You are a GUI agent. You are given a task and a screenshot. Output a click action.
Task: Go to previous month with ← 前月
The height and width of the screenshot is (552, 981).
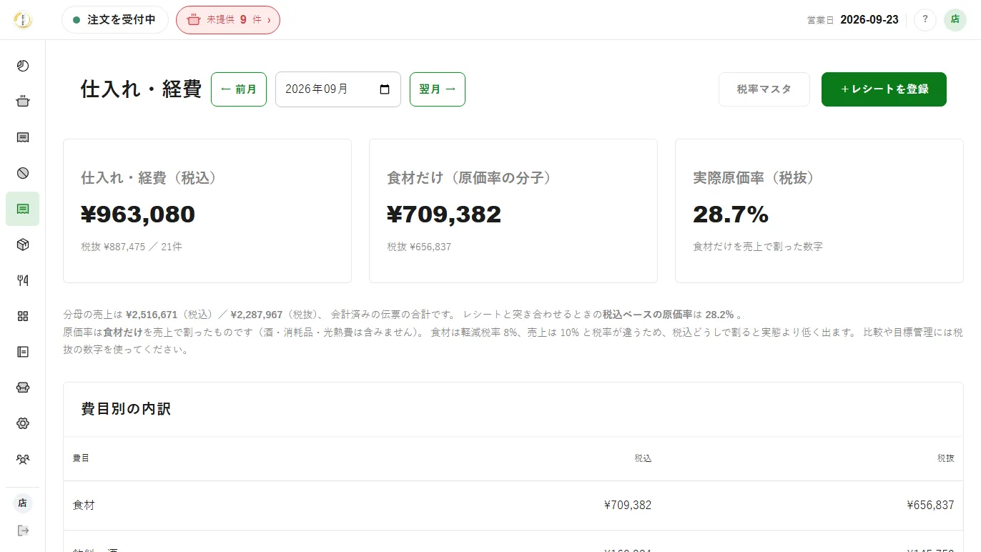pos(239,89)
